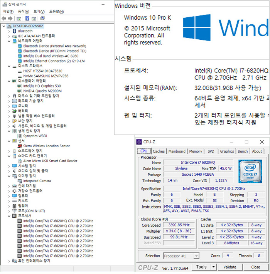Collapse the 네트워크 어댑터 node
270x274 pixels.
pyautogui.click(x=9, y=41)
